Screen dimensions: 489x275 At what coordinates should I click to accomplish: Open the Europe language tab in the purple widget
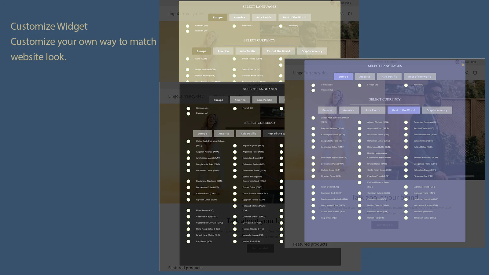click(343, 77)
